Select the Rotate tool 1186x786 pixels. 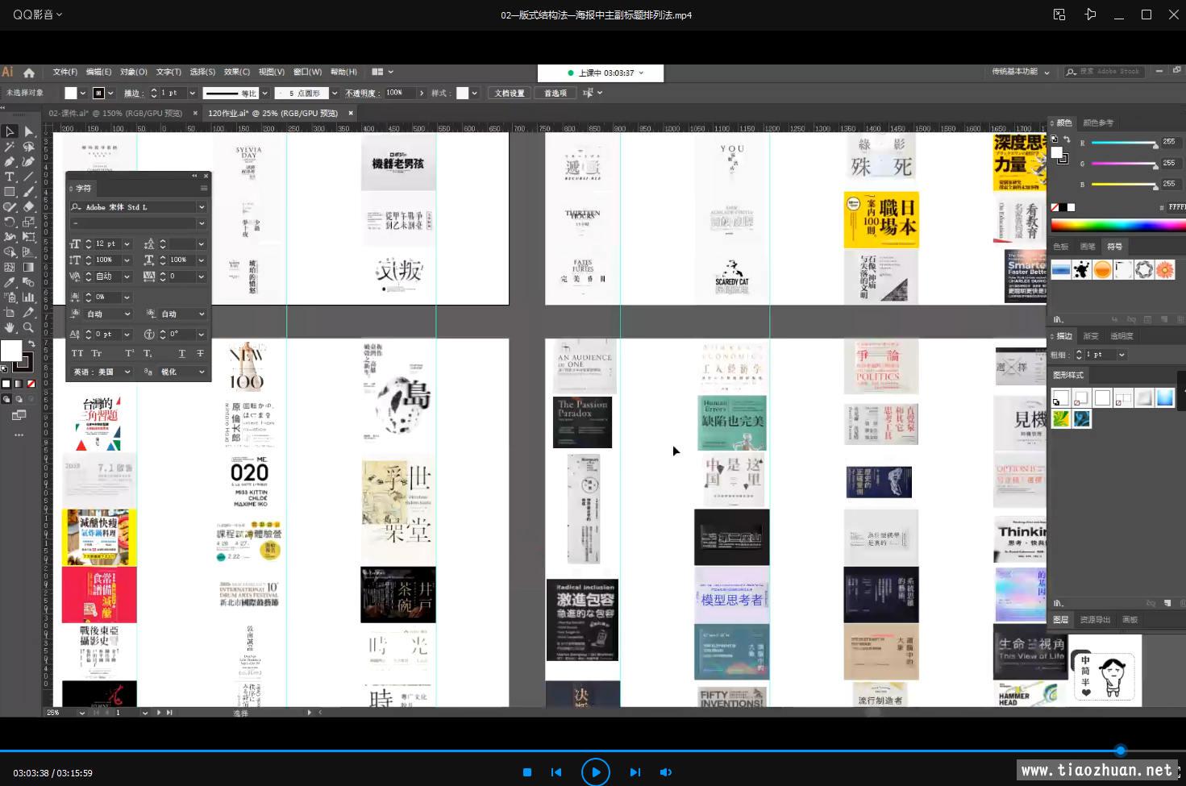10,222
